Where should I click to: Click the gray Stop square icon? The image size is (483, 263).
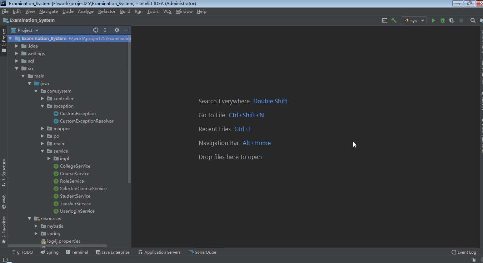click(461, 21)
